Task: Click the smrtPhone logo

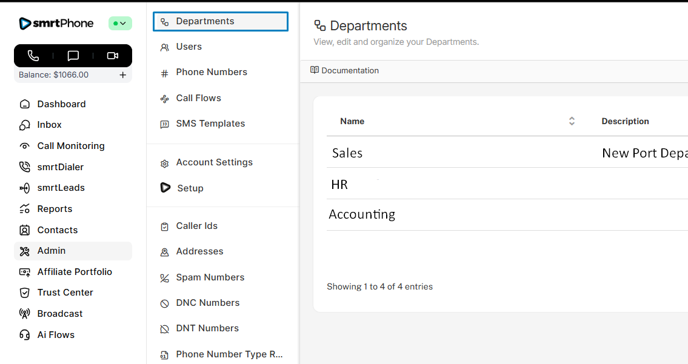Action: (56, 24)
